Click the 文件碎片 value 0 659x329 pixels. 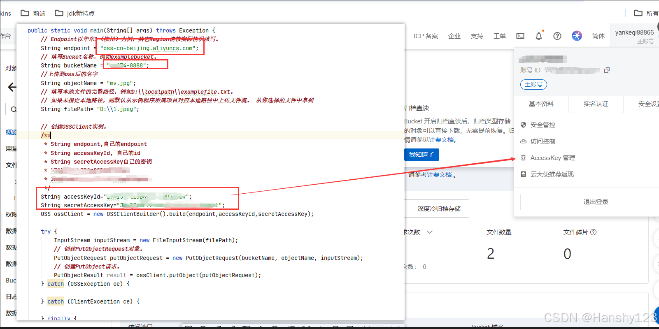pos(567,254)
